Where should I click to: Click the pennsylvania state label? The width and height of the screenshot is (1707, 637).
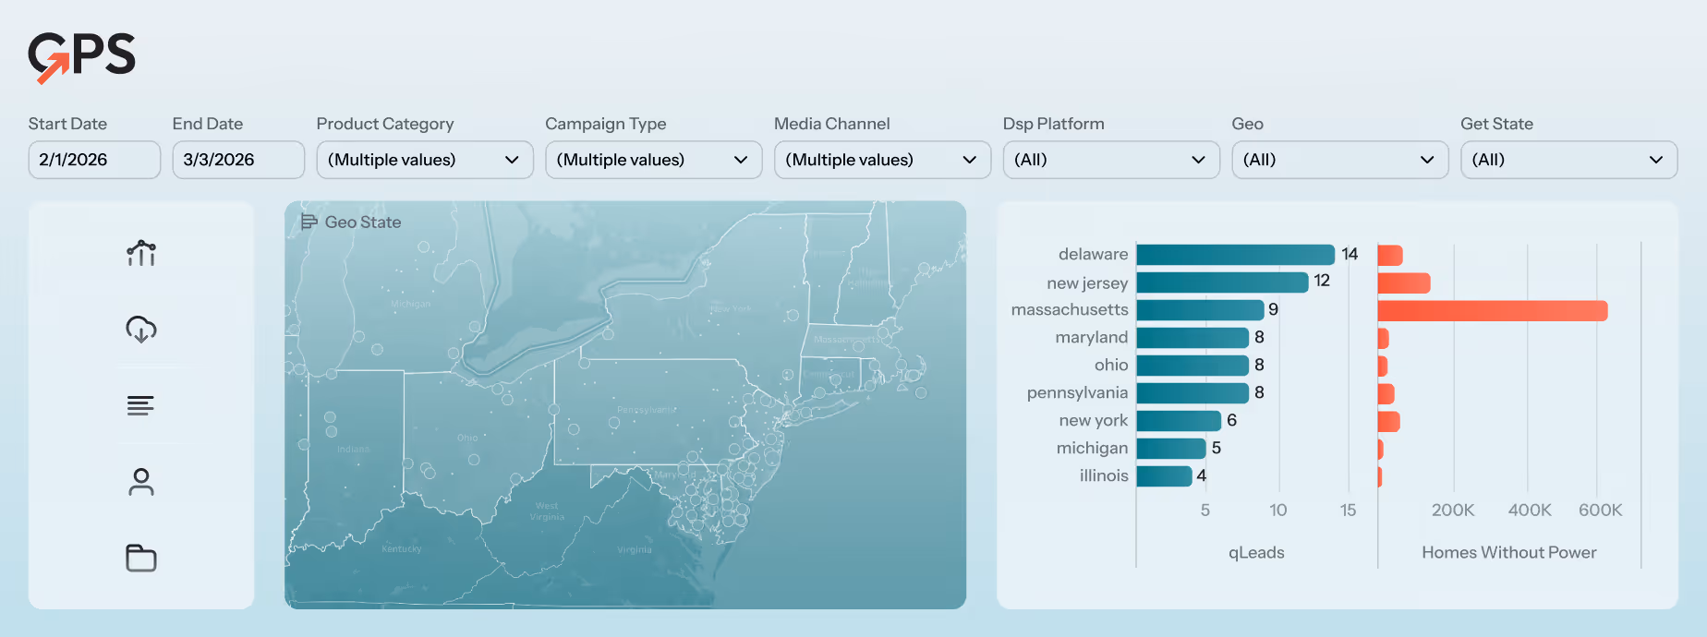(x=1077, y=392)
